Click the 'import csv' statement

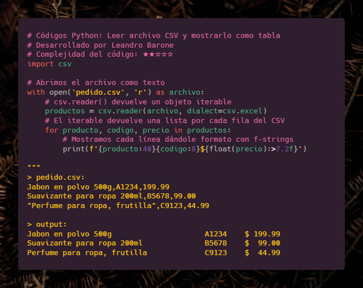(x=49, y=64)
